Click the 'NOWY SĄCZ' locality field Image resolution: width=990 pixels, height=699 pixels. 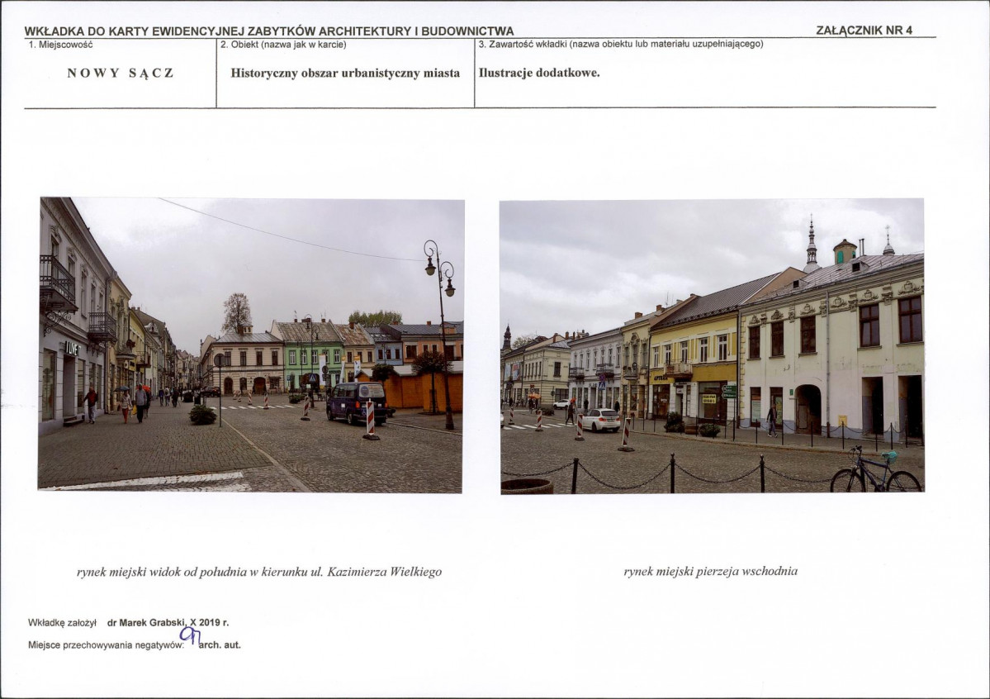click(x=120, y=73)
